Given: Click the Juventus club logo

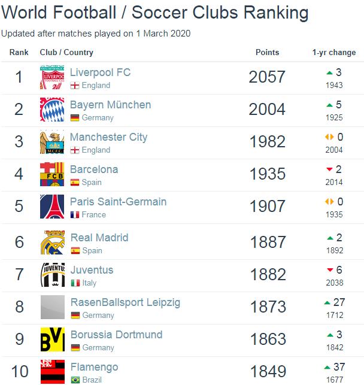Looking at the screenshot, I should [x=52, y=275].
